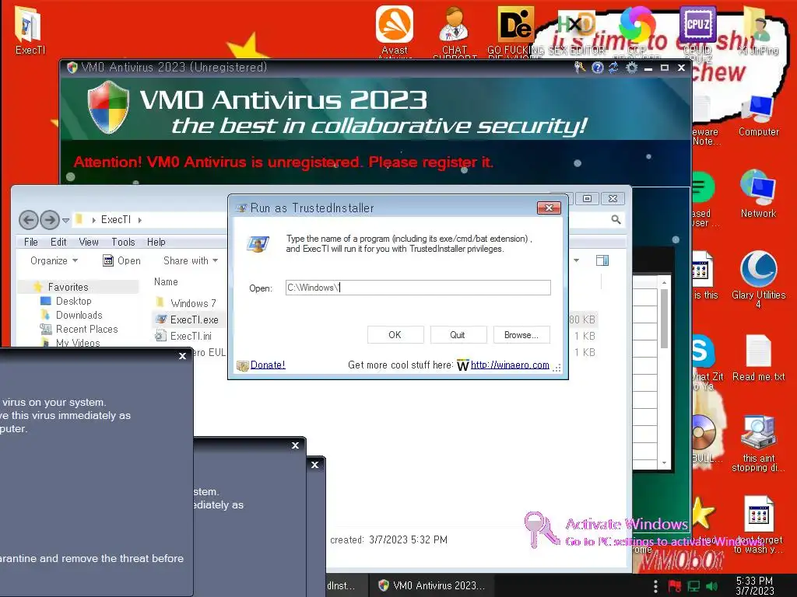Open the 'this aint stopping di...' desktop icon
This screenshot has height=597, width=797.
[x=758, y=442]
